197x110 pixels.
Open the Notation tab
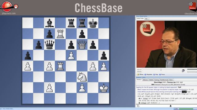click(139, 80)
